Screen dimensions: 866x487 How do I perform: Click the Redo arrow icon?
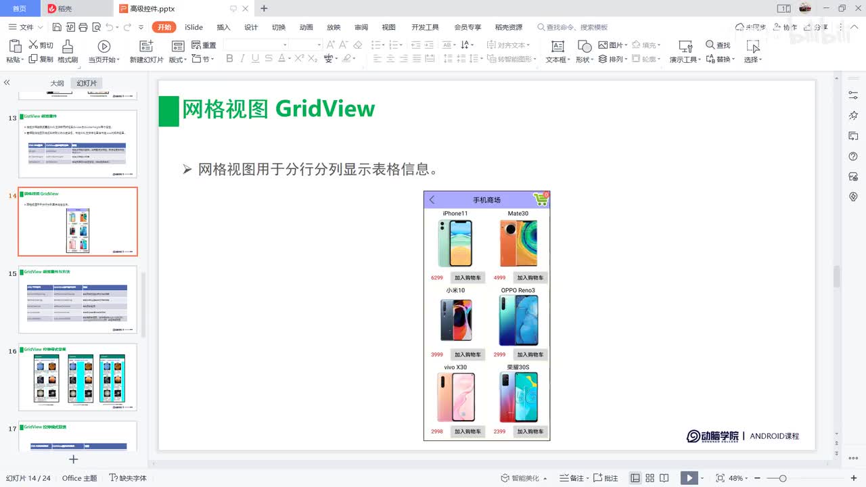127,27
